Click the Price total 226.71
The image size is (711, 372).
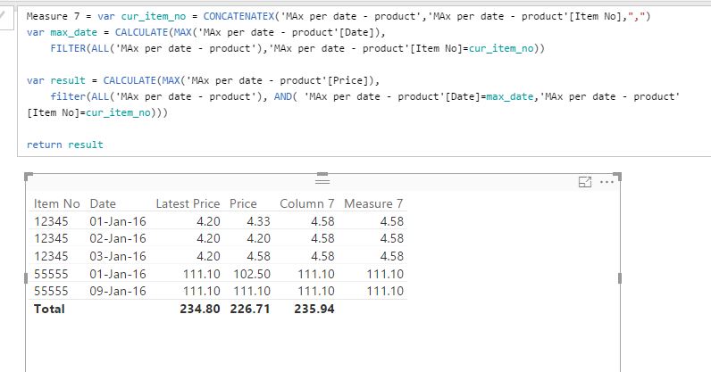(250, 309)
